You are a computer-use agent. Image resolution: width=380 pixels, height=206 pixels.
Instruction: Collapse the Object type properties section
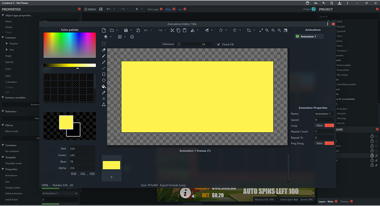point(3,16)
